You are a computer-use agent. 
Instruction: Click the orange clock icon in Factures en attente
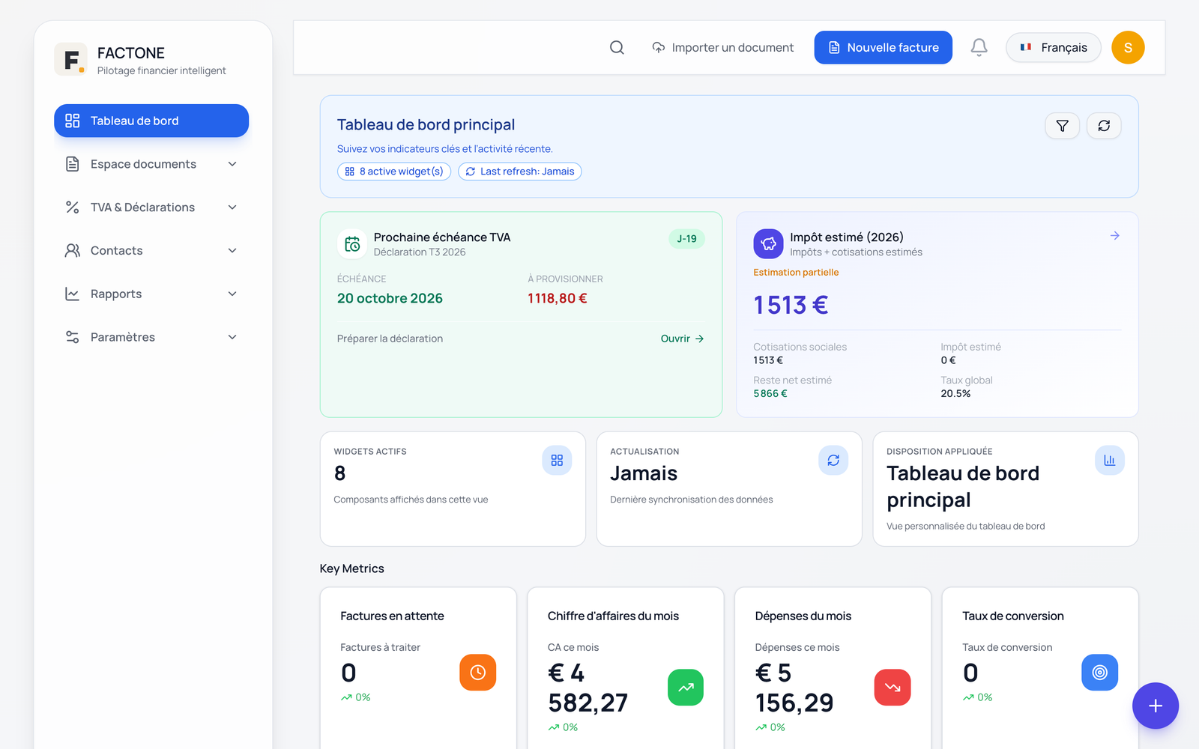pos(477,672)
